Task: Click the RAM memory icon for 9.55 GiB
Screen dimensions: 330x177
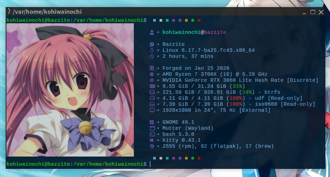Action: click(152, 86)
